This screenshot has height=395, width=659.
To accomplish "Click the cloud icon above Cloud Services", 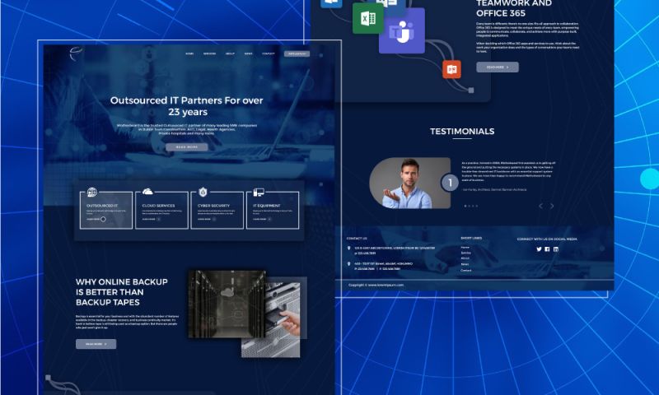I will click(x=147, y=192).
